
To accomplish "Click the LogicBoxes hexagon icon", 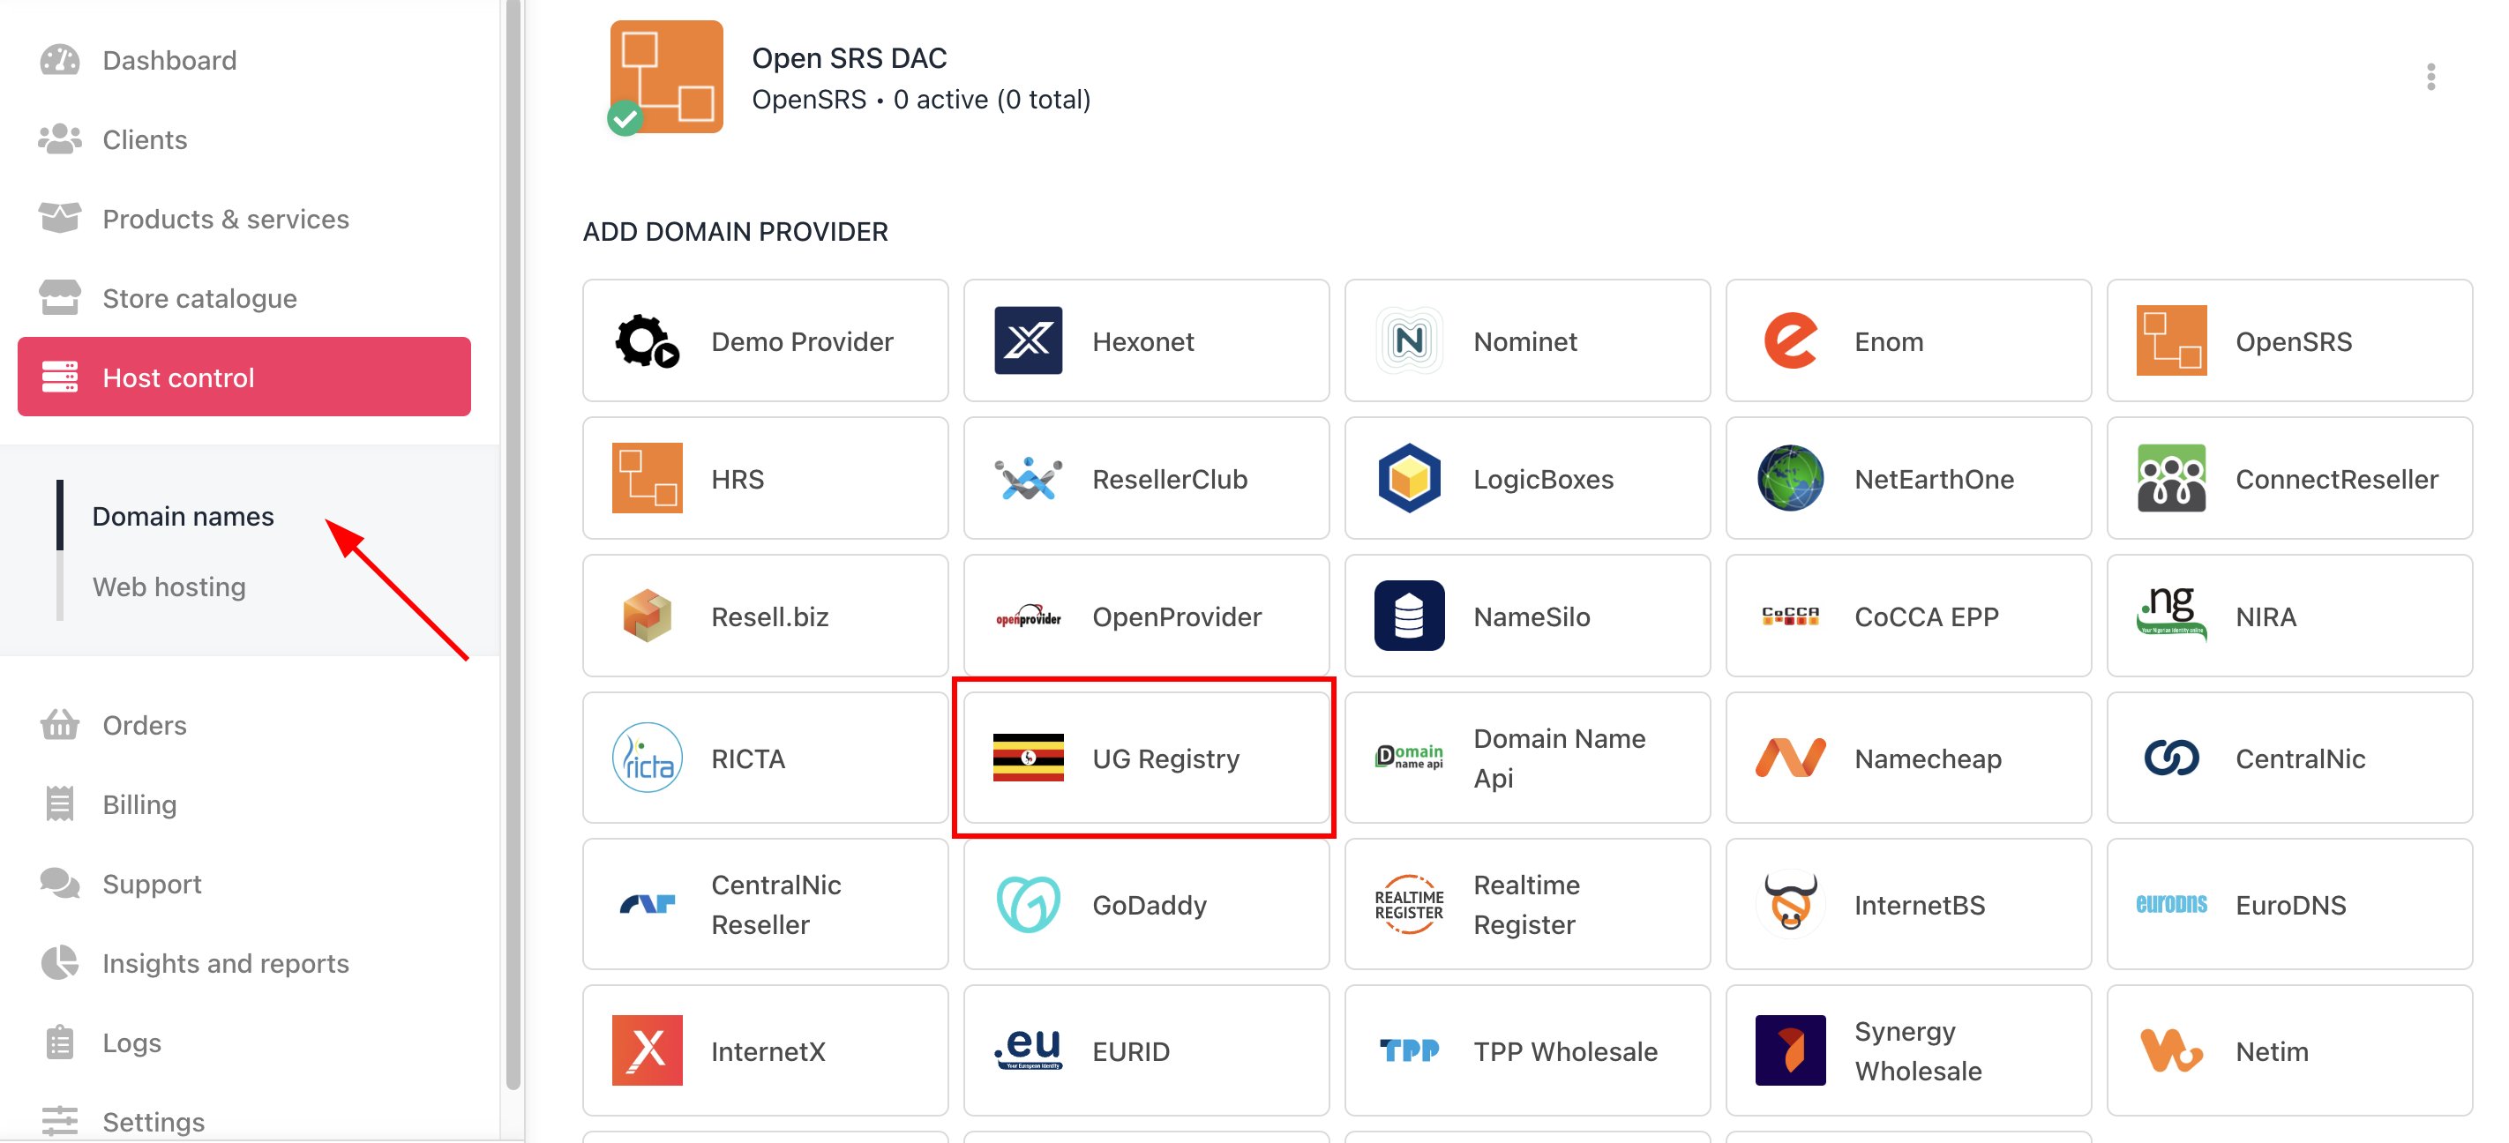I will [1410, 478].
